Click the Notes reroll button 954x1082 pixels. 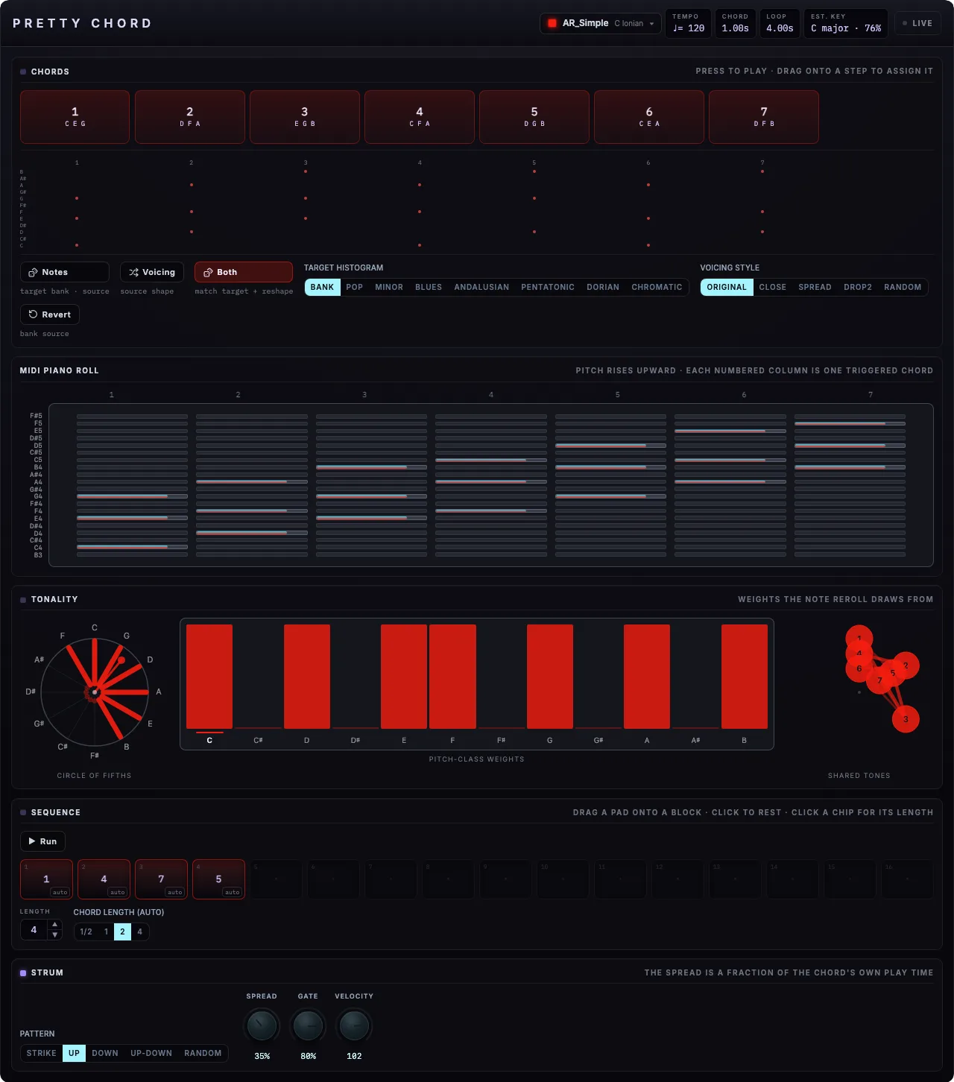(65, 272)
